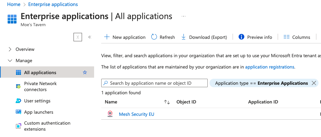
Task: Click the blue Preview info icon
Action: pyautogui.click(x=241, y=37)
